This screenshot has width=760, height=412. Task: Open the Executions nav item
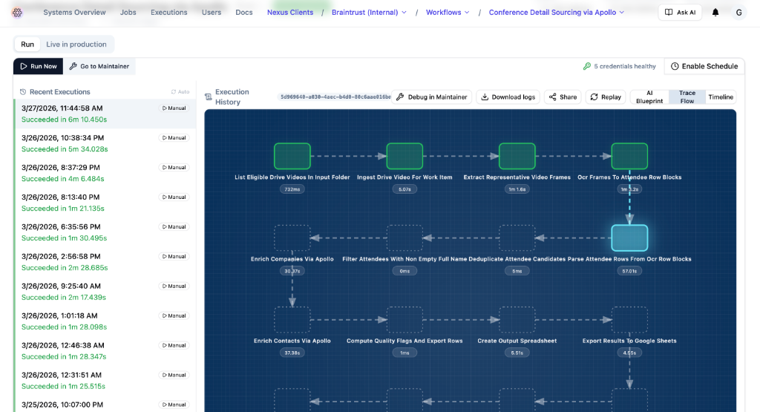pos(168,13)
